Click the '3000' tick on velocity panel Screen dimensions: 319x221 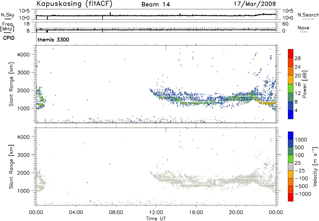[x=24, y=155]
